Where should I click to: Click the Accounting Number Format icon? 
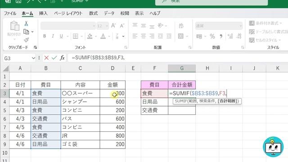pyautogui.click(x=199, y=36)
